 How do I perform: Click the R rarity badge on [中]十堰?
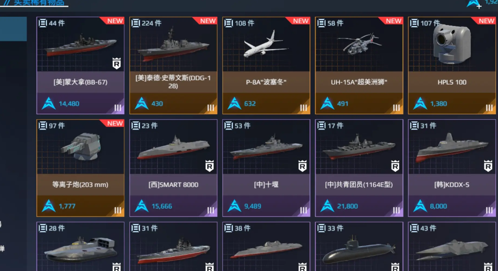coord(302,166)
